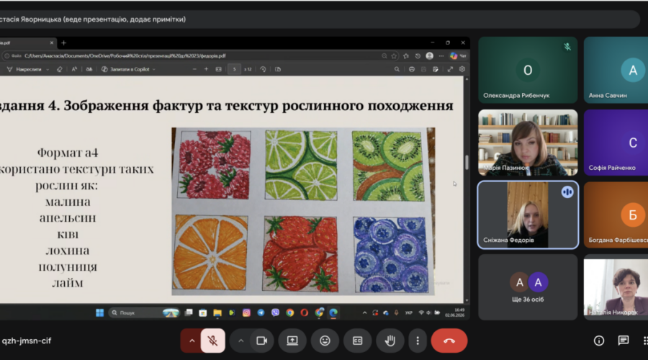
Task: Zoom in with plus in PDF toolbar
Action: pos(206,69)
